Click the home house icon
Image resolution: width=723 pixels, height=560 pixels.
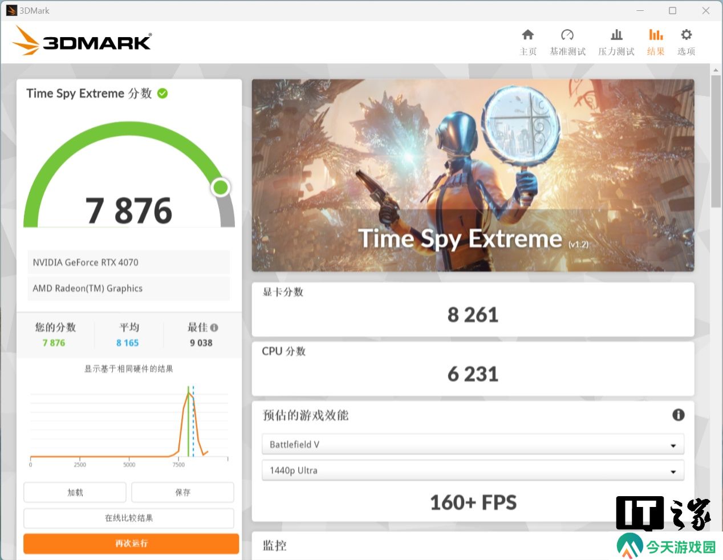528,35
